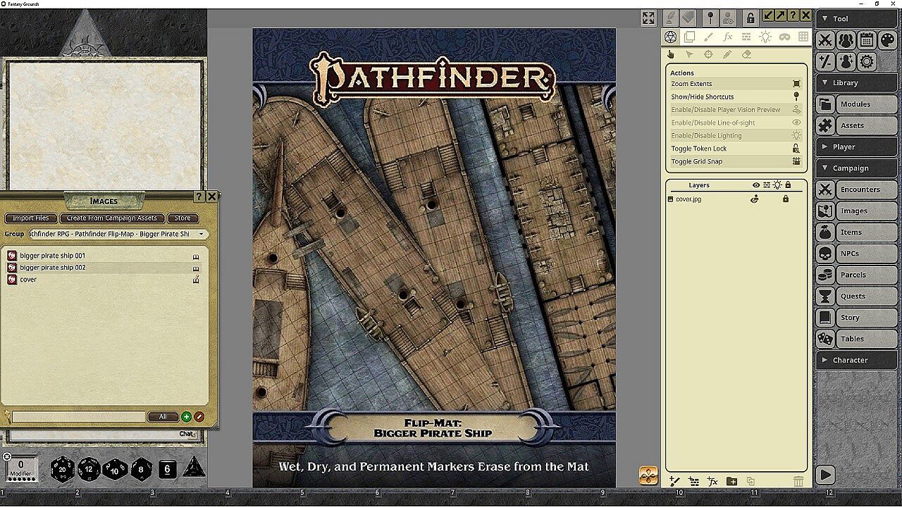Click the orange compass pan button
Screen dimensions: 902x507
click(648, 475)
